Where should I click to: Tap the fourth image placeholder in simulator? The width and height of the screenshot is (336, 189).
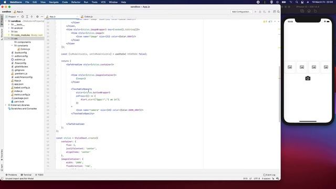pyautogui.click(x=325, y=67)
